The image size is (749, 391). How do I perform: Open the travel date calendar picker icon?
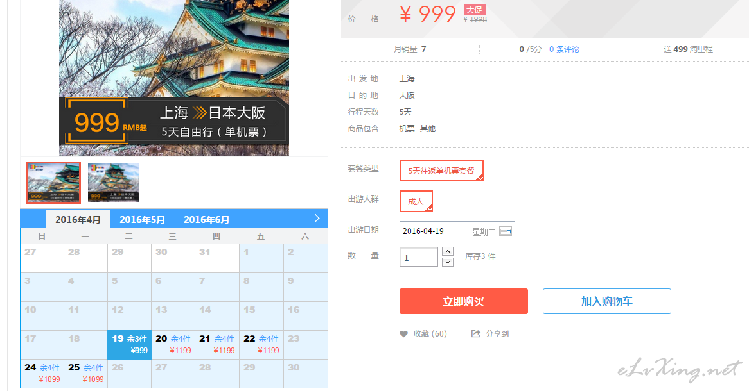(x=506, y=231)
